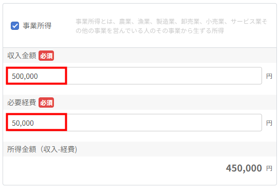This screenshot has height=189, width=279.
Task: Click the 50,000 value in expenses field
Action: click(x=23, y=123)
